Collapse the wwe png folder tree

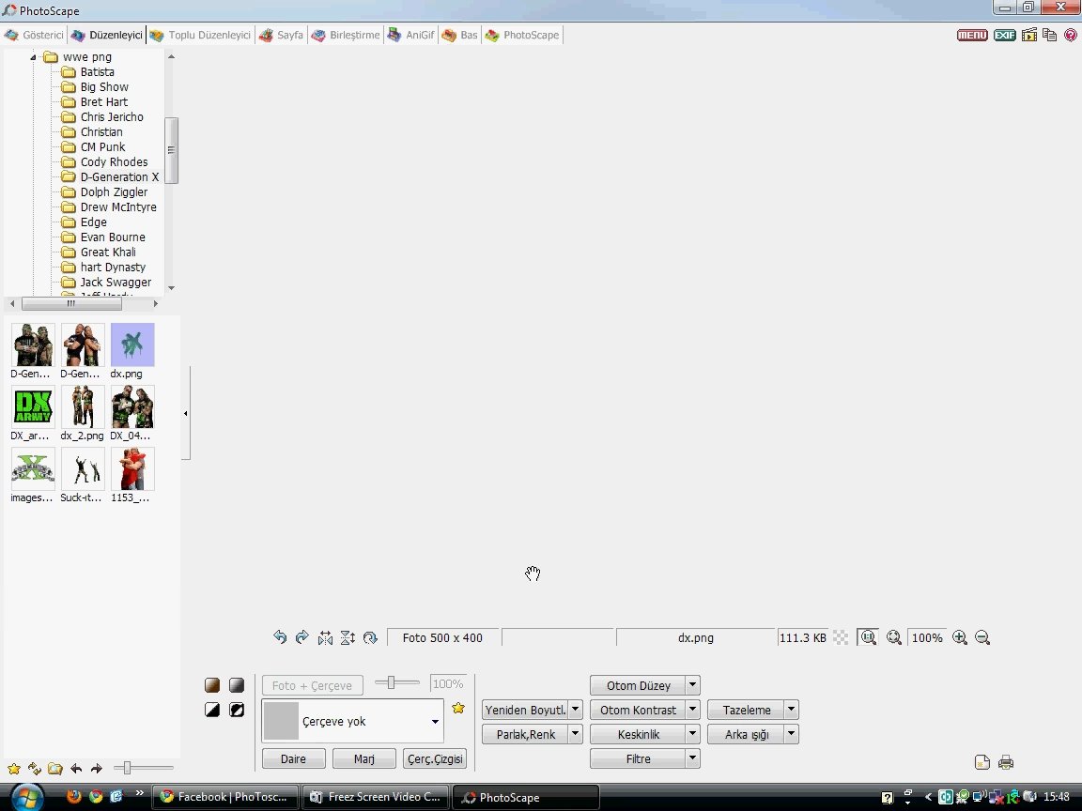coord(33,57)
